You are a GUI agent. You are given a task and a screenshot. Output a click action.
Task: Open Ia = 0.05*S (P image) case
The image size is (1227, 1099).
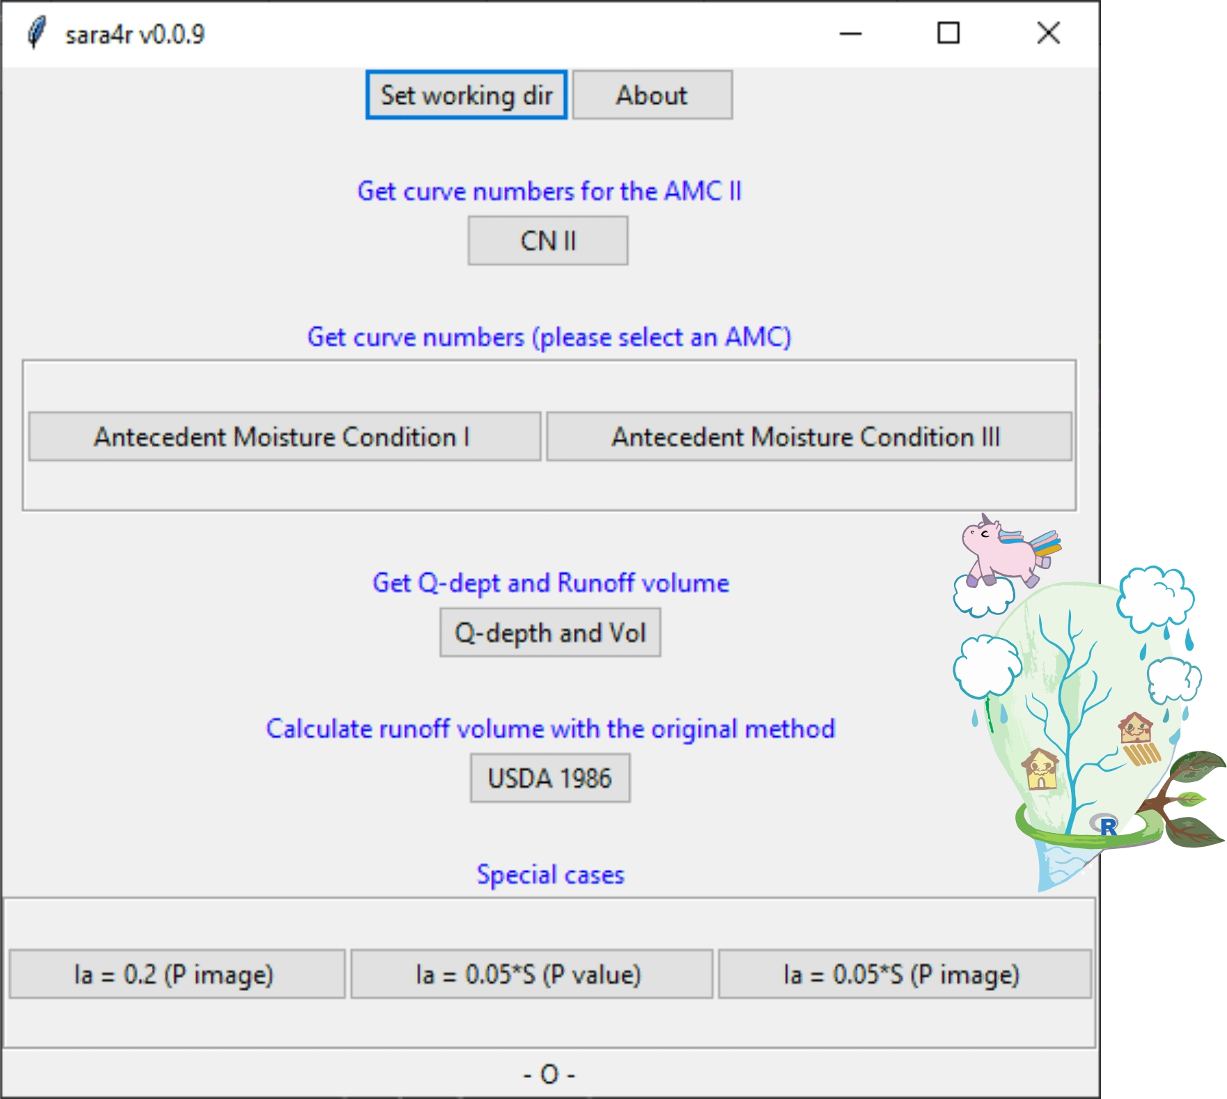(x=904, y=974)
